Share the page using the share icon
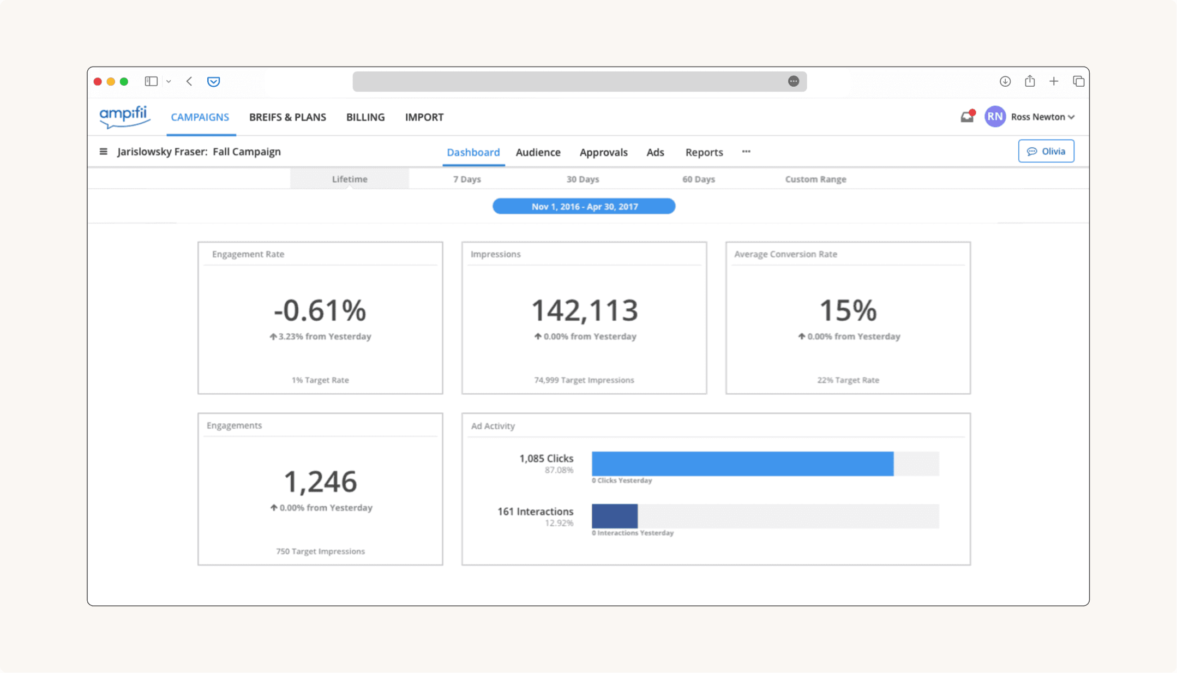The width and height of the screenshot is (1177, 673). [x=1030, y=81]
